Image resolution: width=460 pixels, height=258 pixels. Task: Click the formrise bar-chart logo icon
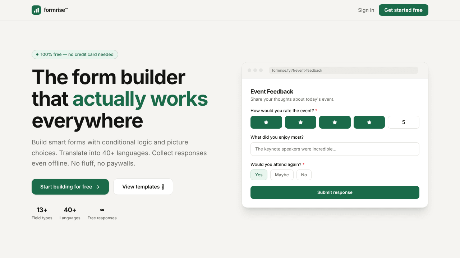point(36,10)
